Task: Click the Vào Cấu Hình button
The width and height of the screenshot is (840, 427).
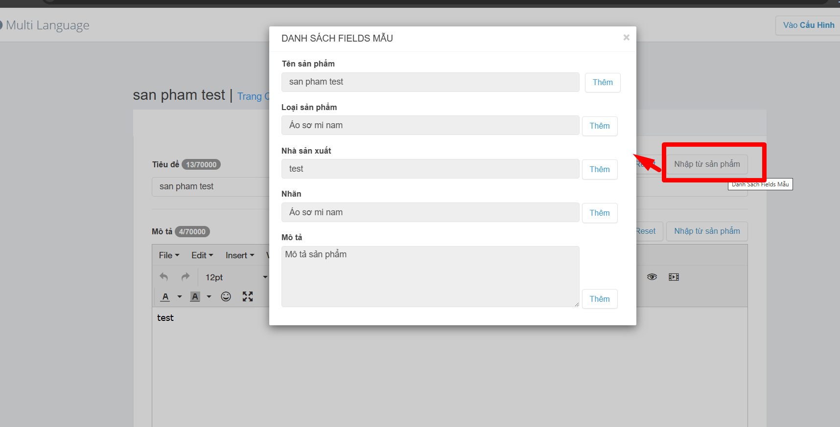Action: (x=808, y=25)
